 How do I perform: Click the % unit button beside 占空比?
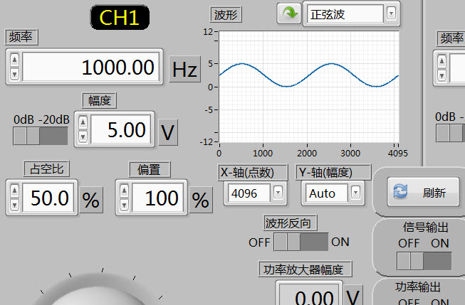(x=90, y=200)
